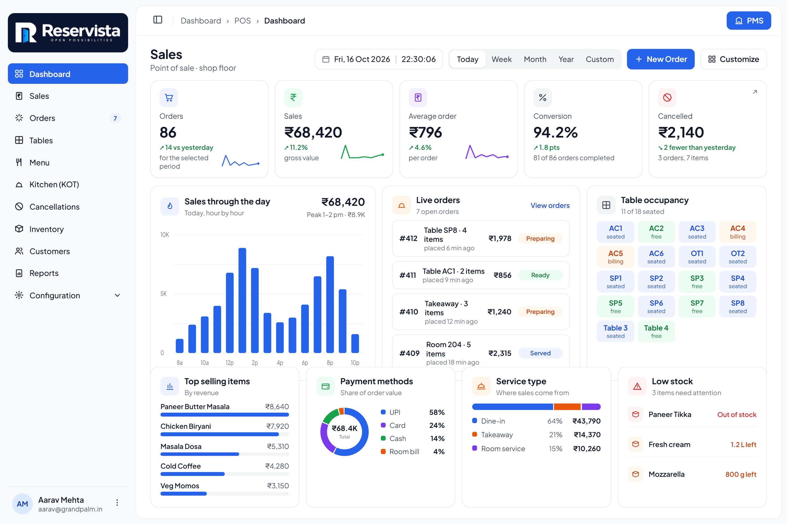Click the Reports chart icon
This screenshot has height=524, width=787.
(19, 273)
